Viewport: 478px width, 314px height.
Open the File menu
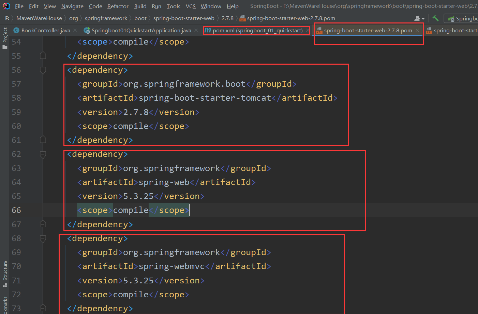coord(19,6)
